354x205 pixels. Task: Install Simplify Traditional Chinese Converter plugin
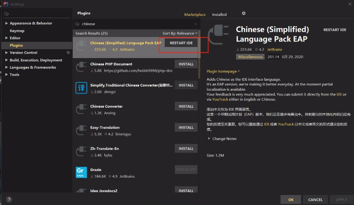(186, 85)
